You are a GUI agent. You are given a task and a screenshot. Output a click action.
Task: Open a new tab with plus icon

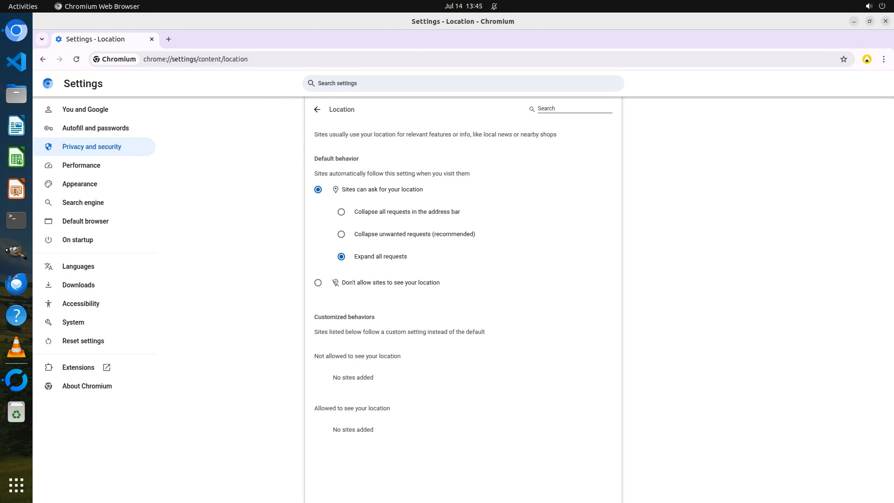point(169,39)
